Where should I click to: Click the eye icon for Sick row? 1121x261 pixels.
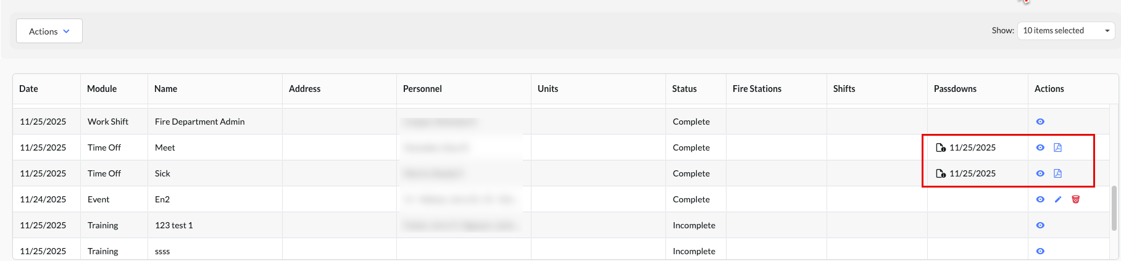click(1040, 173)
